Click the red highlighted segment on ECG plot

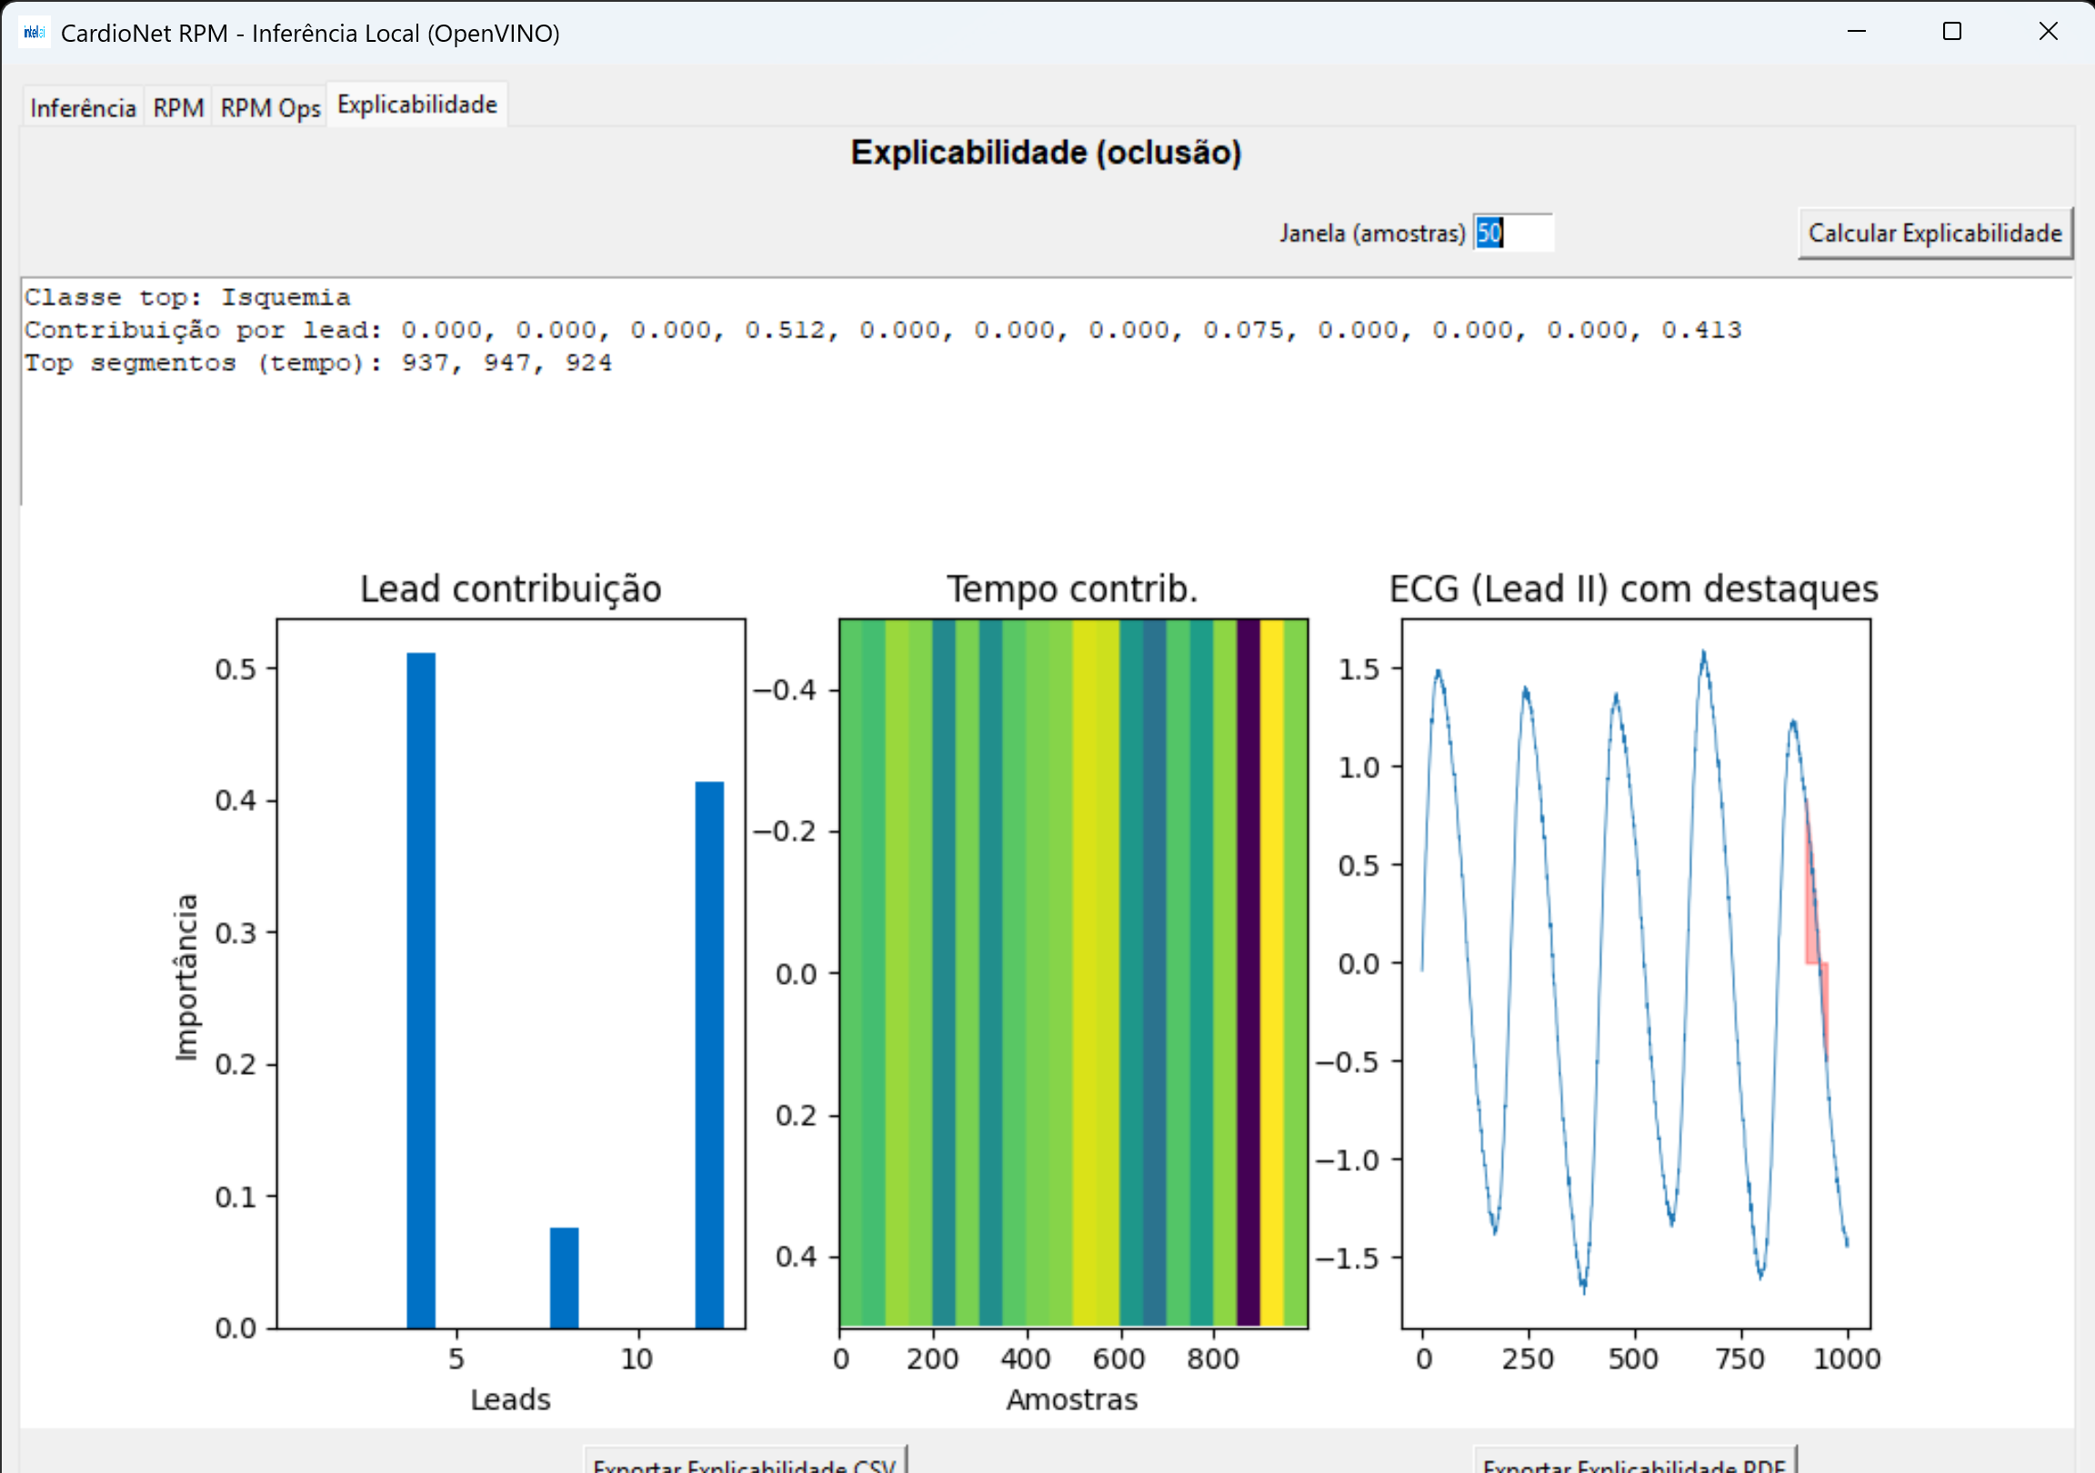coord(1811,913)
